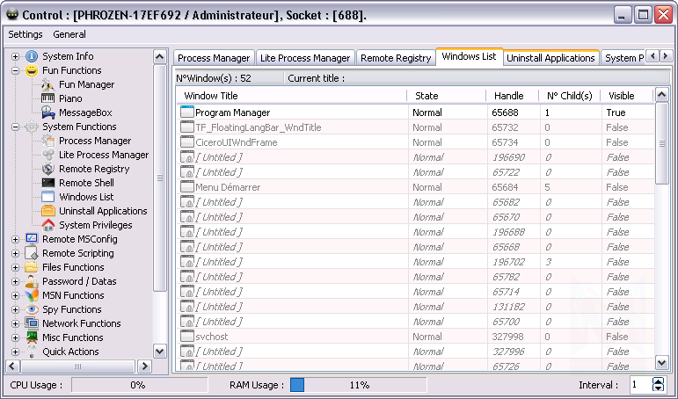
Task: Select the Fun Manager icon
Action: click(x=48, y=84)
